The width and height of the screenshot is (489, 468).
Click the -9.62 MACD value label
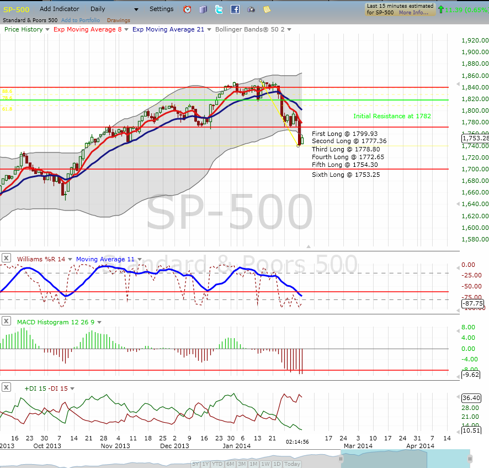(471, 375)
